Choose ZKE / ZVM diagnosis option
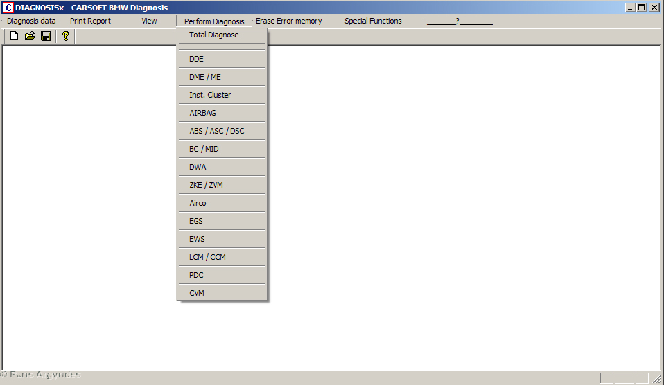Image resolution: width=664 pixels, height=385 pixels. click(222, 185)
